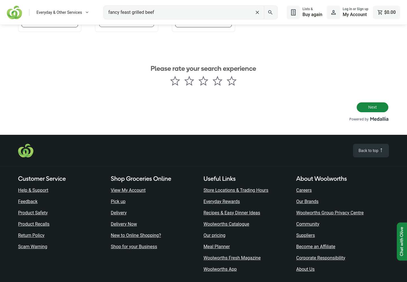The width and height of the screenshot is (407, 282).
Task: Open the Delivery Now link
Action: tap(124, 224)
